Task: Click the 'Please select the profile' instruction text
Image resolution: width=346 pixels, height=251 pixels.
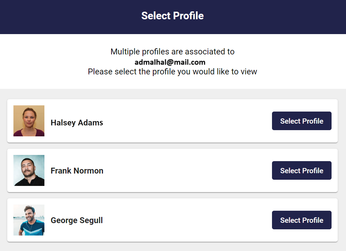Action: [172, 72]
